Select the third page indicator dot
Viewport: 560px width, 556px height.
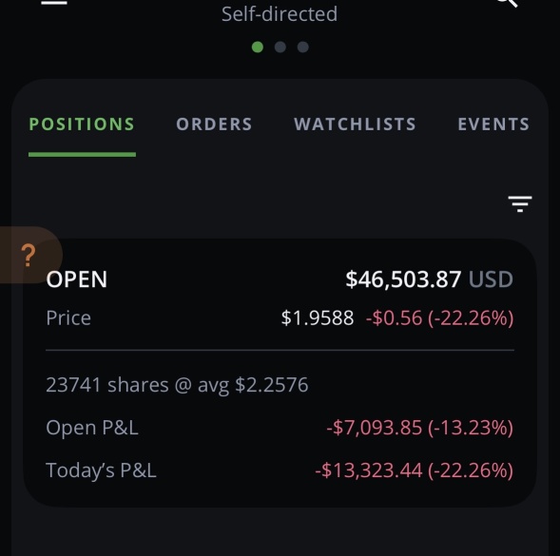303,48
